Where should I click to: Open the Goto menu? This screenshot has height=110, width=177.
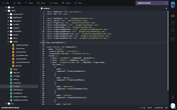click(53, 3)
